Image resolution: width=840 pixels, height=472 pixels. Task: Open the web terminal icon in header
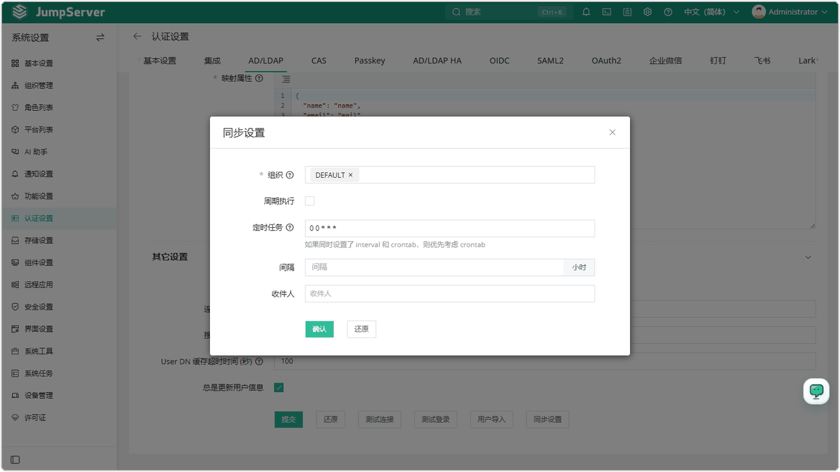607,12
